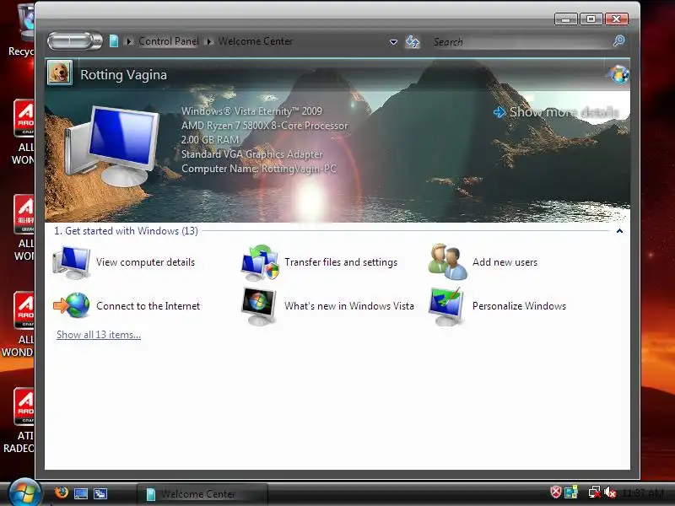Image resolution: width=675 pixels, height=506 pixels.
Task: Click the Search input field
Action: coord(521,41)
